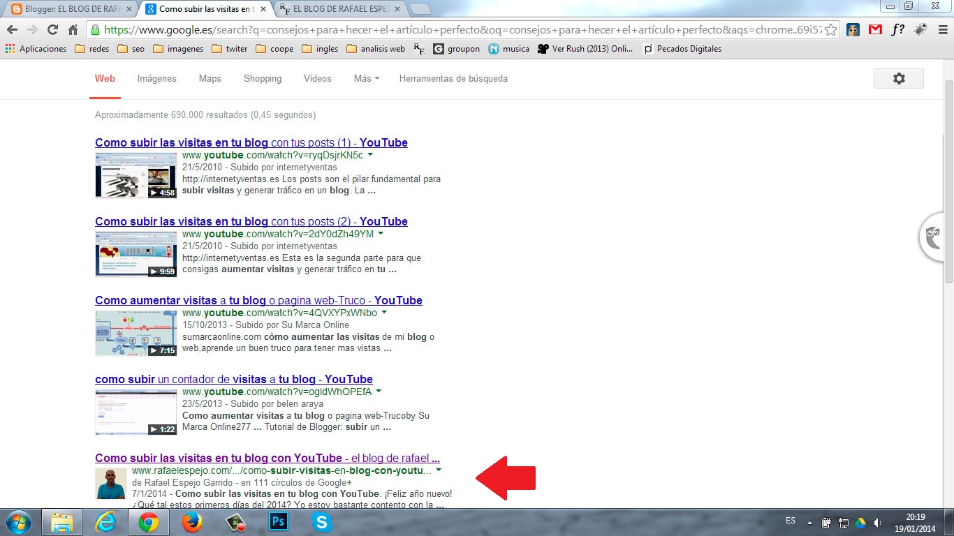Reload the page with the refresh icon
Viewport: 954px width, 536px height.
pos(52,30)
